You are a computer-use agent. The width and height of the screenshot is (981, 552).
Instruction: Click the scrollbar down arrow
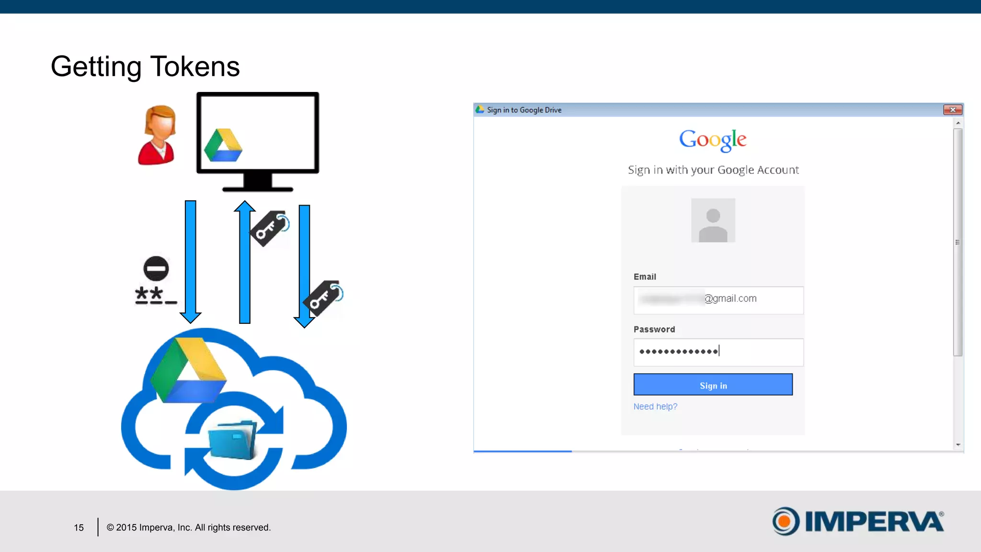[958, 445]
